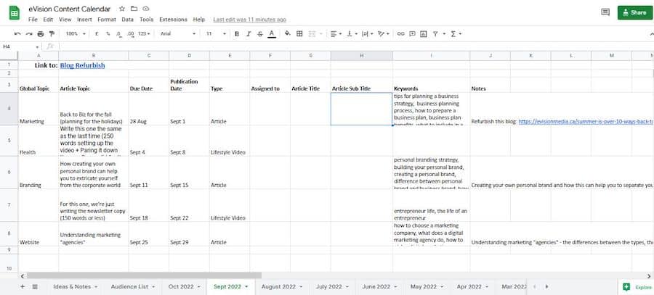Click Decrease decimal places icon
The image size is (654, 295).
(119, 33)
